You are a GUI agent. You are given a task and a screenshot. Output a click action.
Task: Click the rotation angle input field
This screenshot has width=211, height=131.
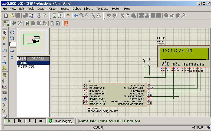[13, 44]
